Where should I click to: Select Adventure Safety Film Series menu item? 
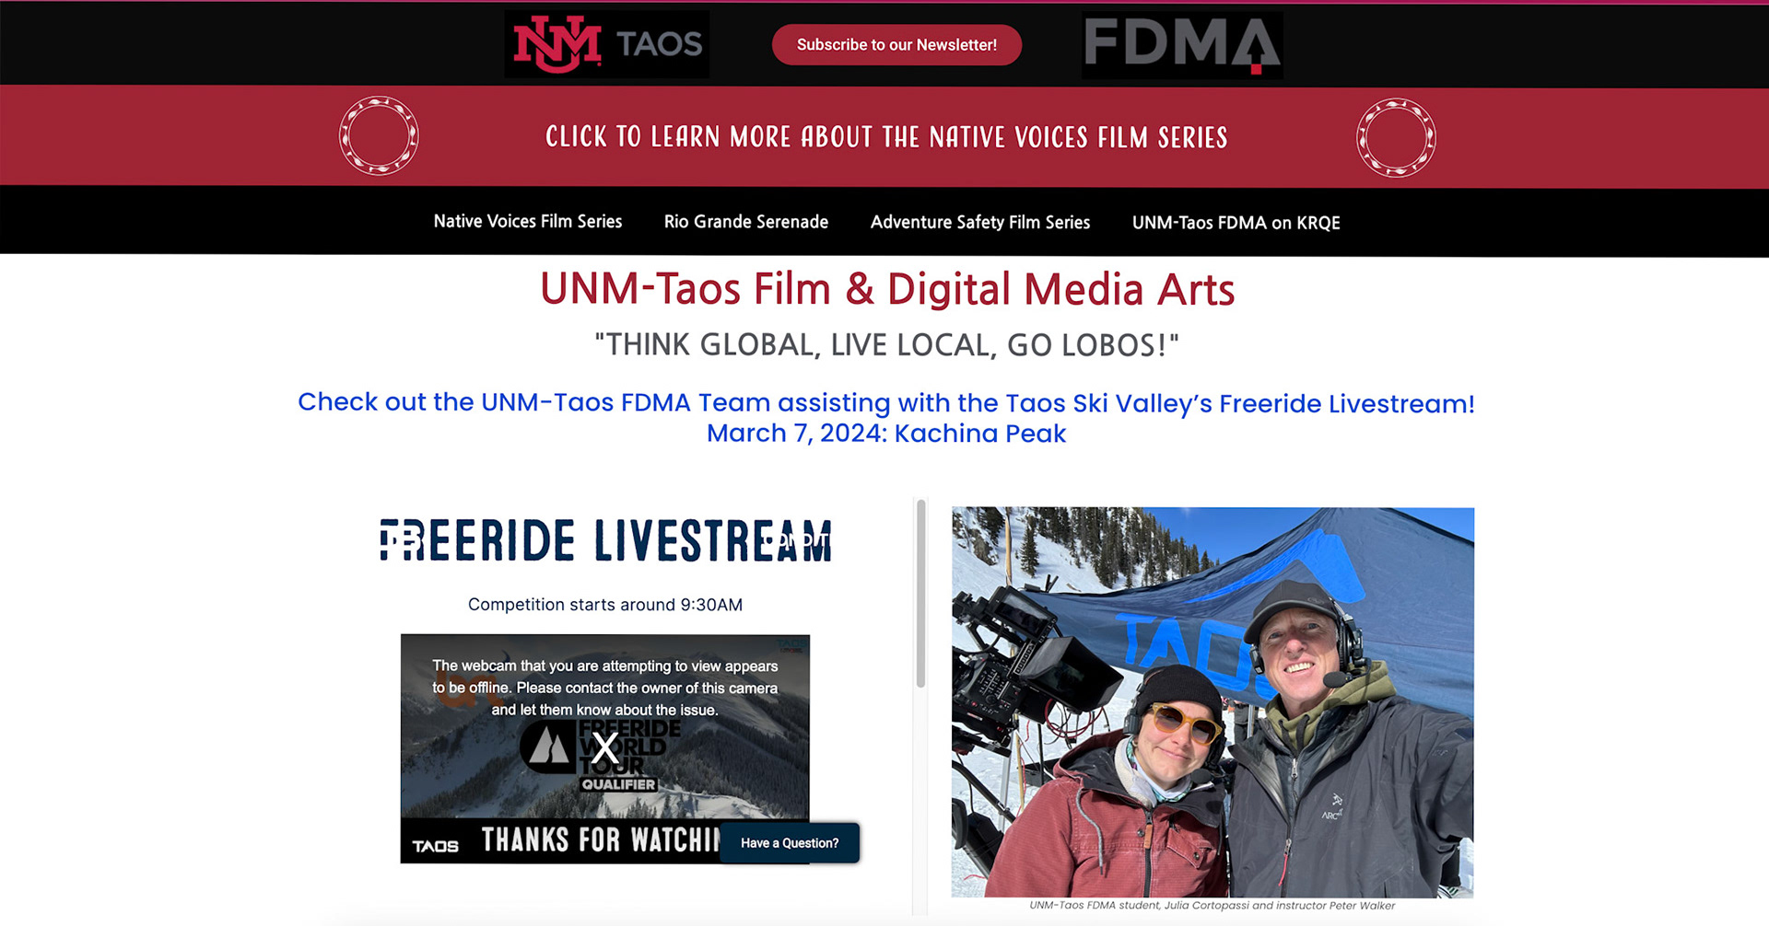pyautogui.click(x=980, y=222)
